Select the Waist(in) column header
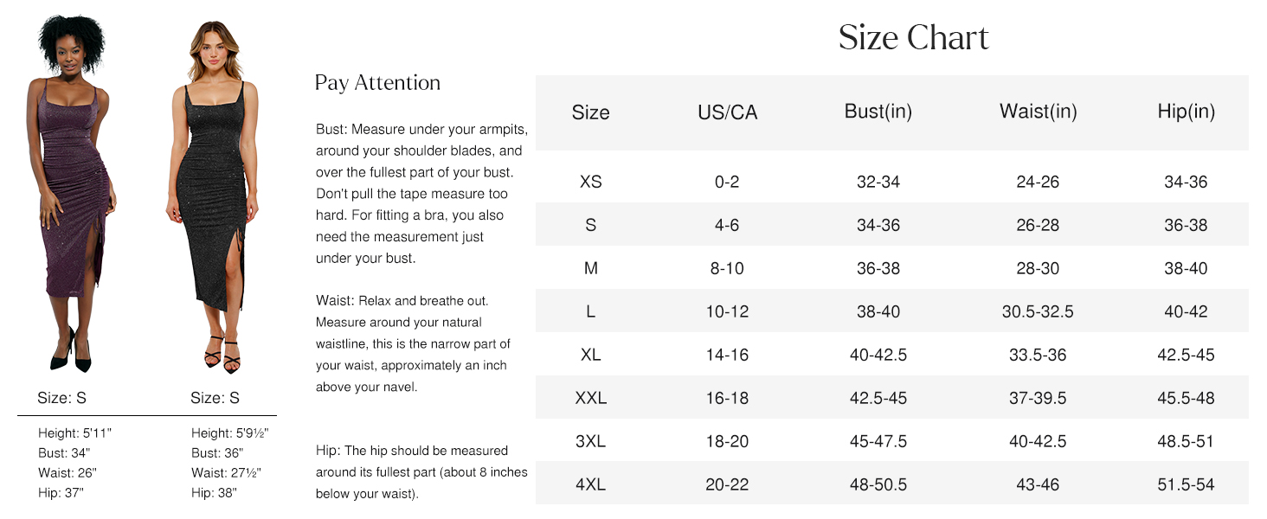1267x519 pixels. [1038, 112]
